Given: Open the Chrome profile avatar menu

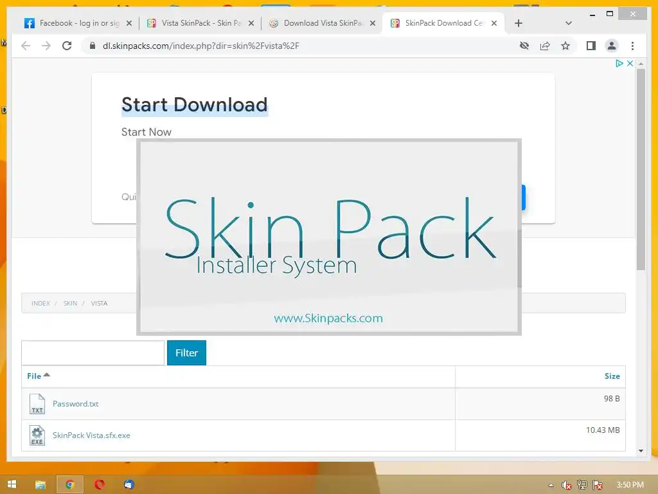Looking at the screenshot, I should pyautogui.click(x=612, y=46).
